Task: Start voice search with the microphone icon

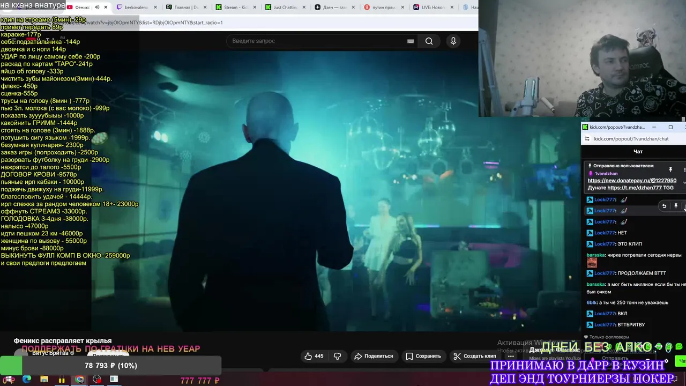Action: 453,41
